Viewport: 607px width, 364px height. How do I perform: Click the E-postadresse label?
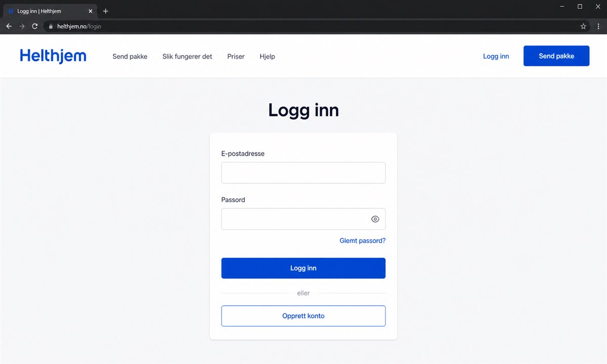(x=243, y=154)
